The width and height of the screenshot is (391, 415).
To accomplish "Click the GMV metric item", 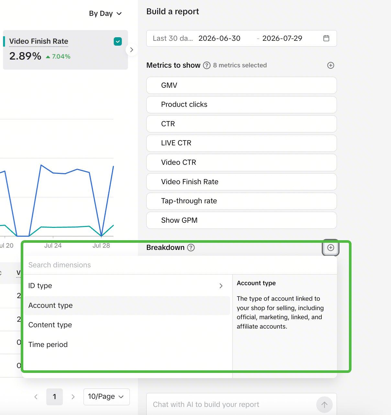I will pos(241,85).
